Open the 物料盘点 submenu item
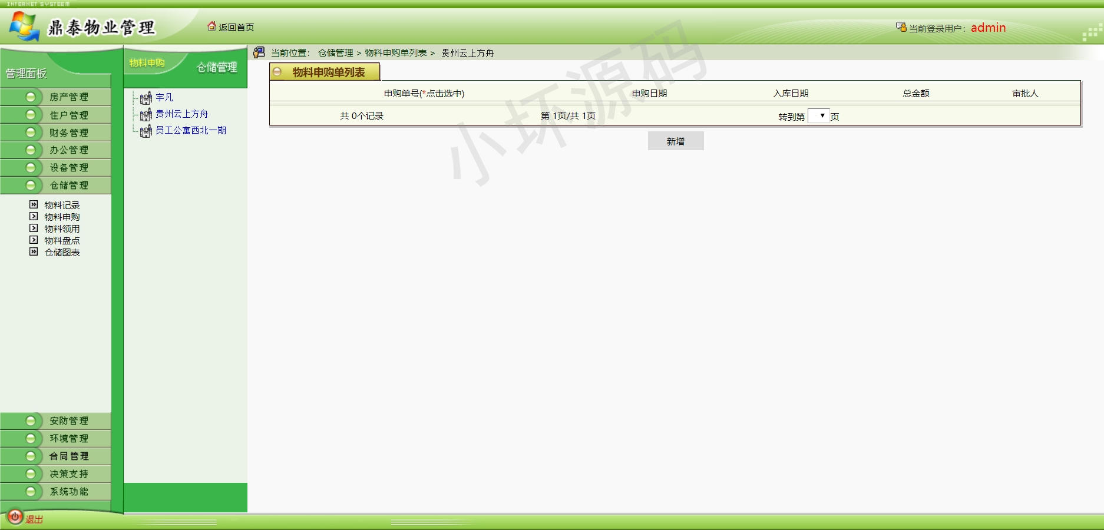This screenshot has width=1104, height=530. (x=62, y=240)
